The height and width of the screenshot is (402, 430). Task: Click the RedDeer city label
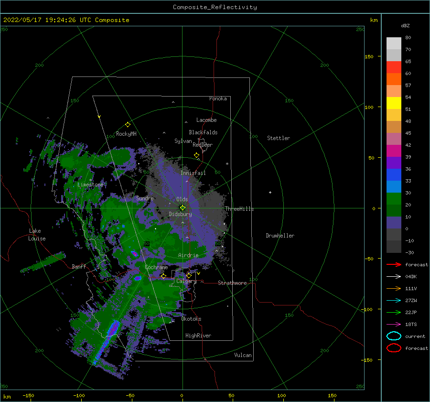[203, 145]
